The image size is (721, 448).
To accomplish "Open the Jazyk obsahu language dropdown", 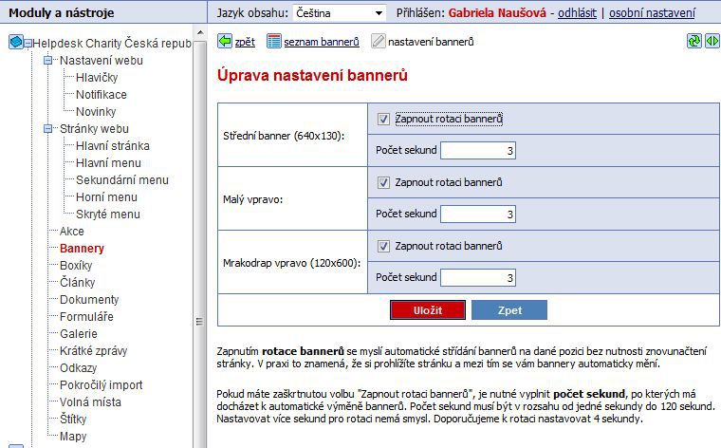I will click(x=339, y=13).
